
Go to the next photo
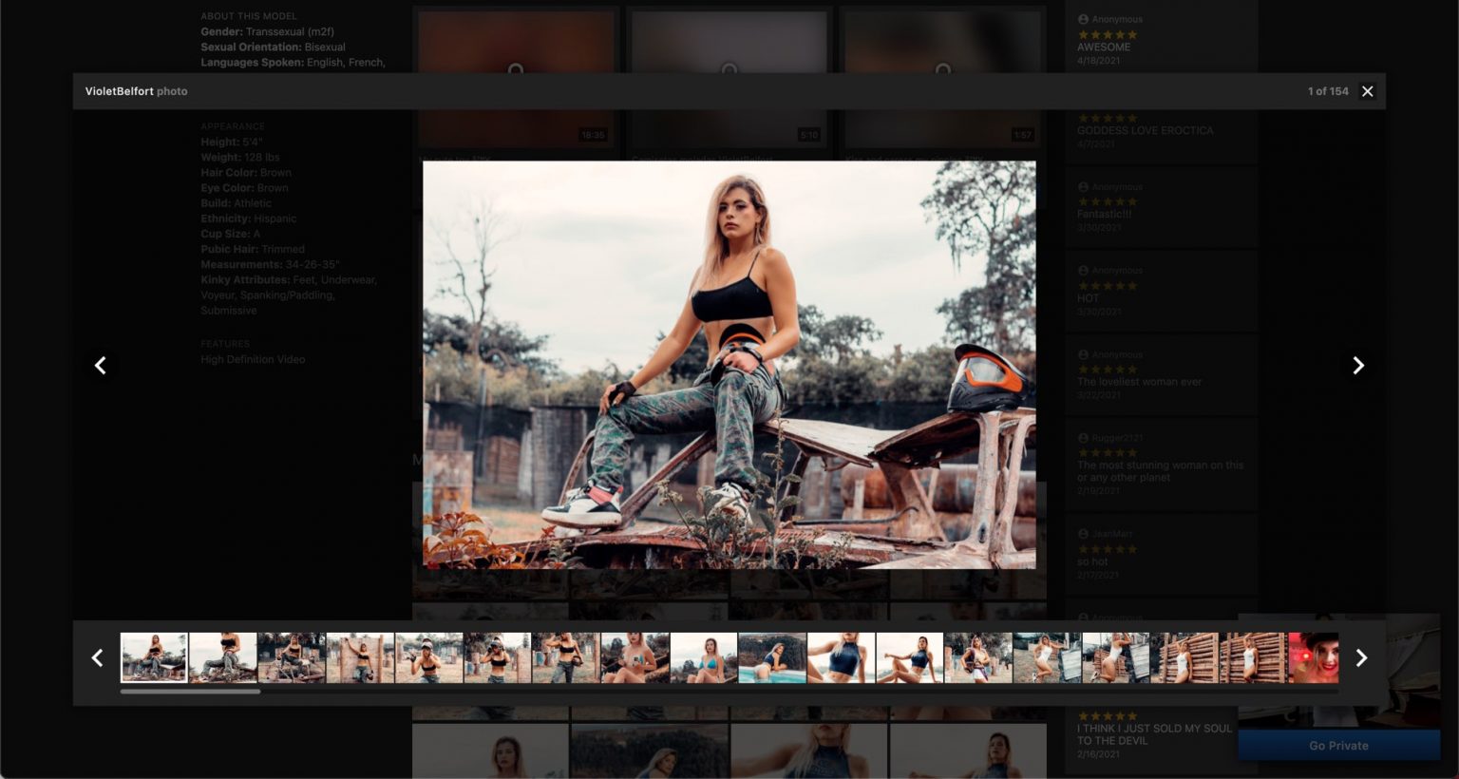[x=1358, y=366]
